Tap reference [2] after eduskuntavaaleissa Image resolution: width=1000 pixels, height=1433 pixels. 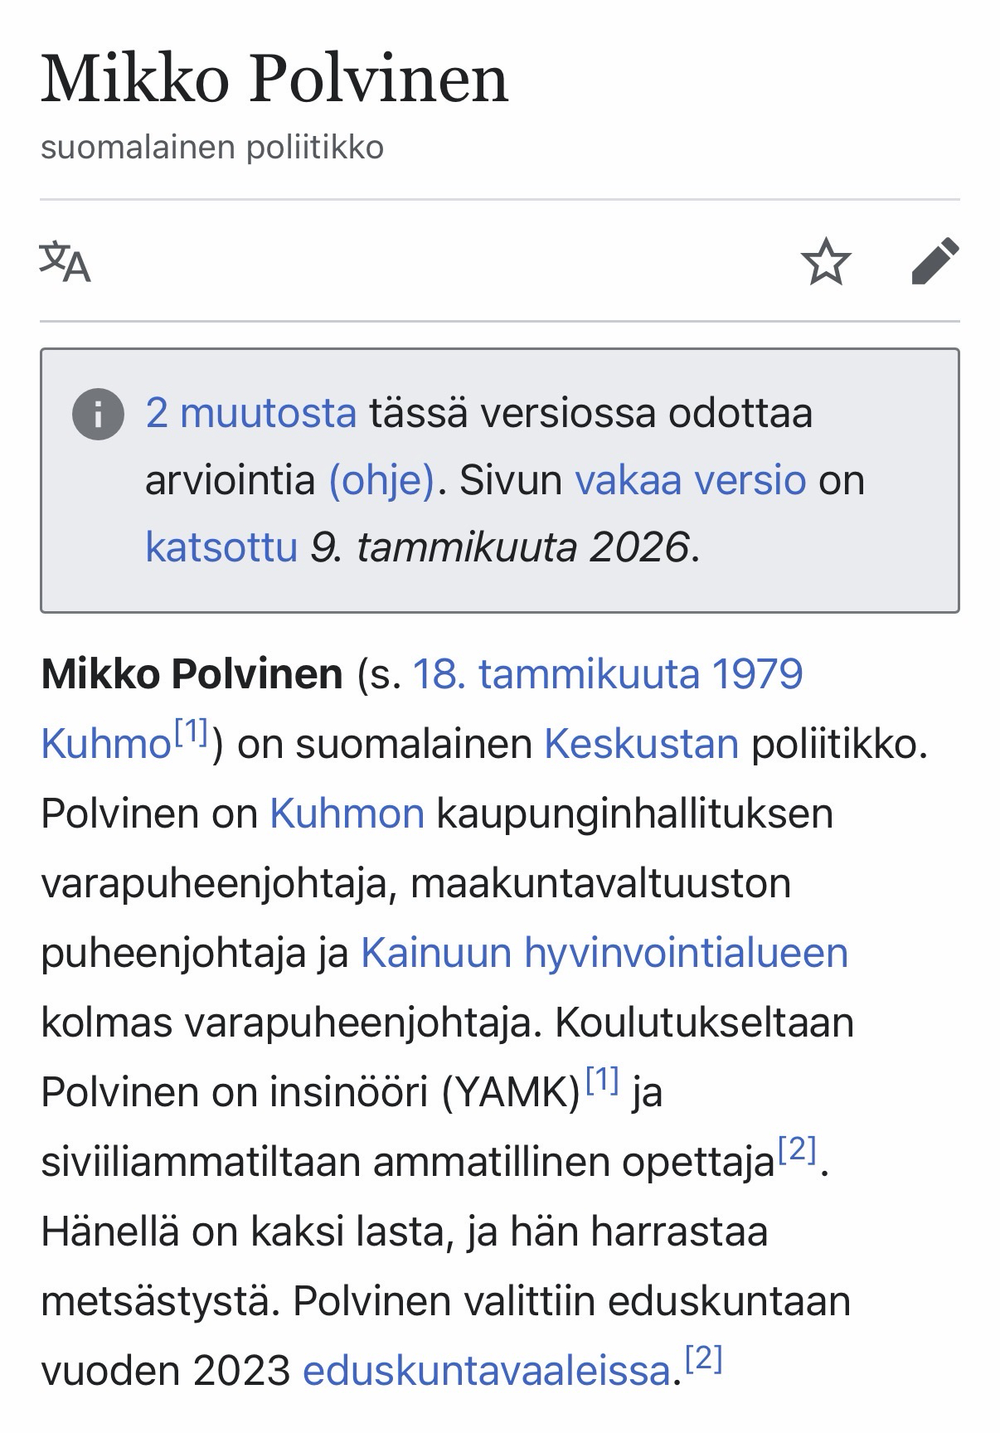pos(704,1358)
